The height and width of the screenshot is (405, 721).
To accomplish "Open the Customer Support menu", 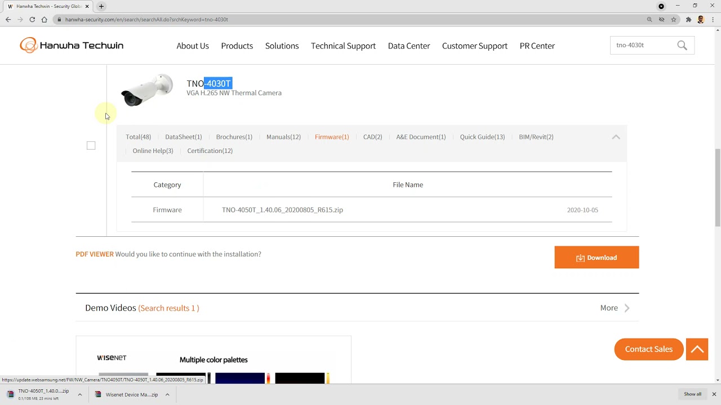I will point(475,46).
